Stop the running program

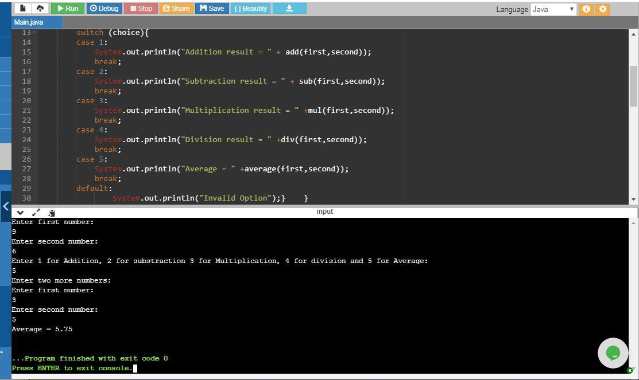pyautogui.click(x=141, y=8)
